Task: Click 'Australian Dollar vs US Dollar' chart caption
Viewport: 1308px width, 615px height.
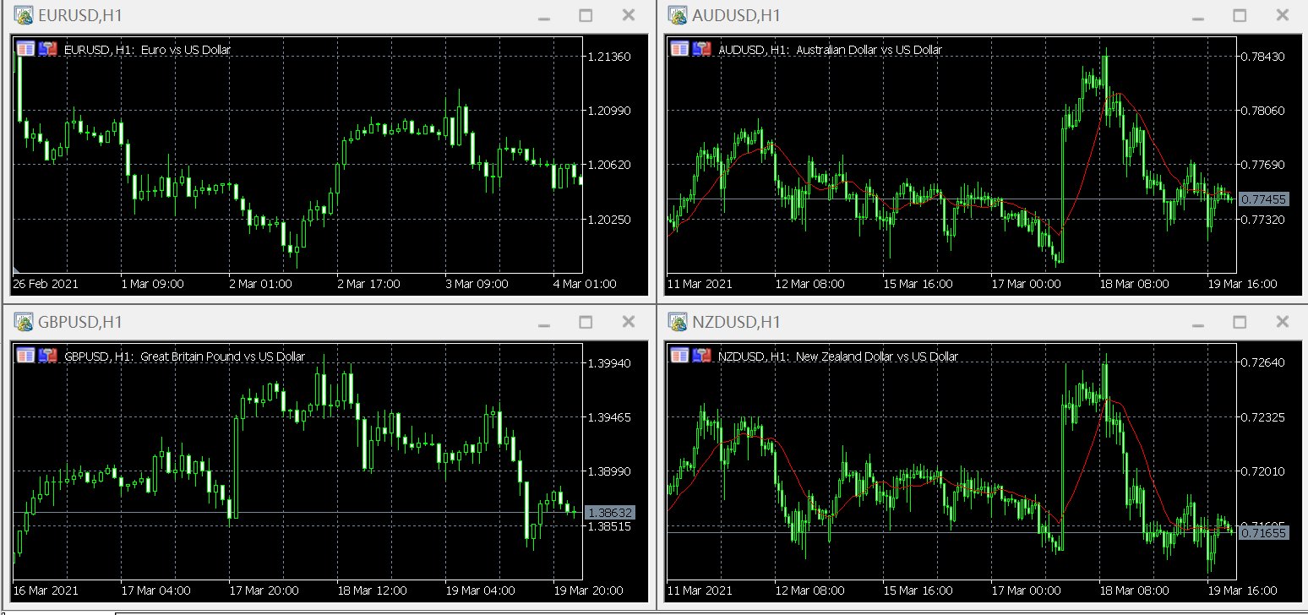Action: coord(869,50)
